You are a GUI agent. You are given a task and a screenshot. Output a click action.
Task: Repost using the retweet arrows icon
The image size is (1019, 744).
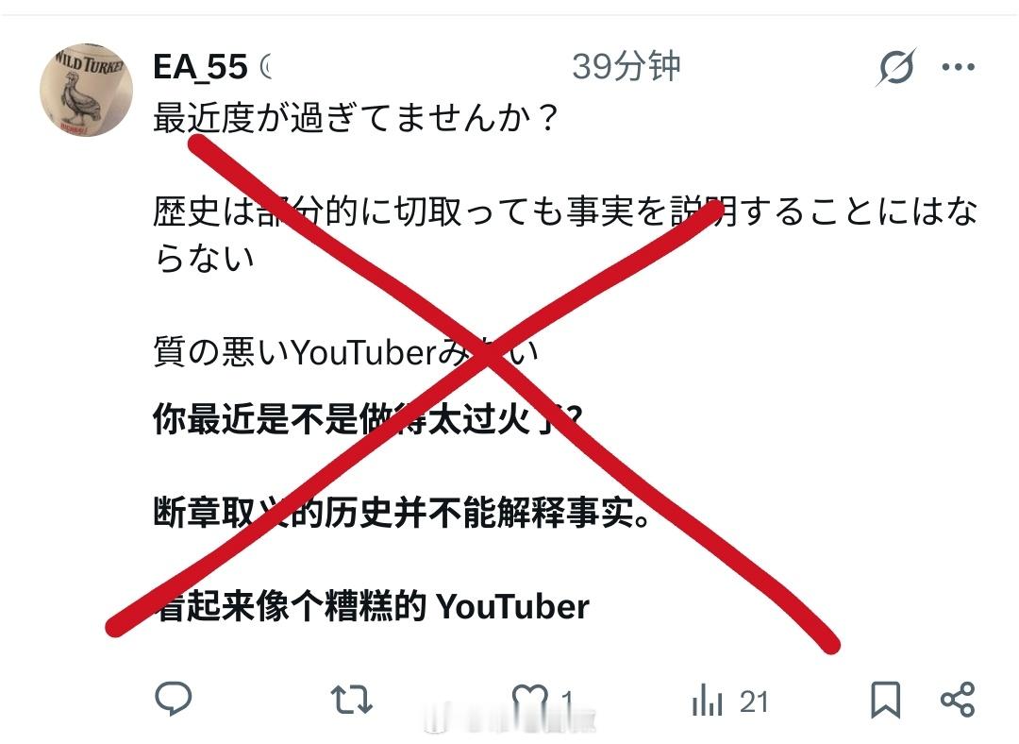coord(352,700)
